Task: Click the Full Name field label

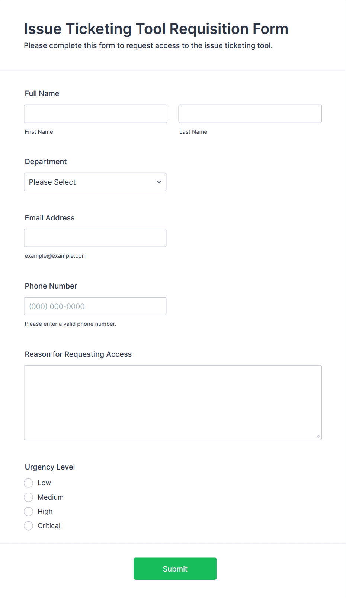Action: [42, 93]
